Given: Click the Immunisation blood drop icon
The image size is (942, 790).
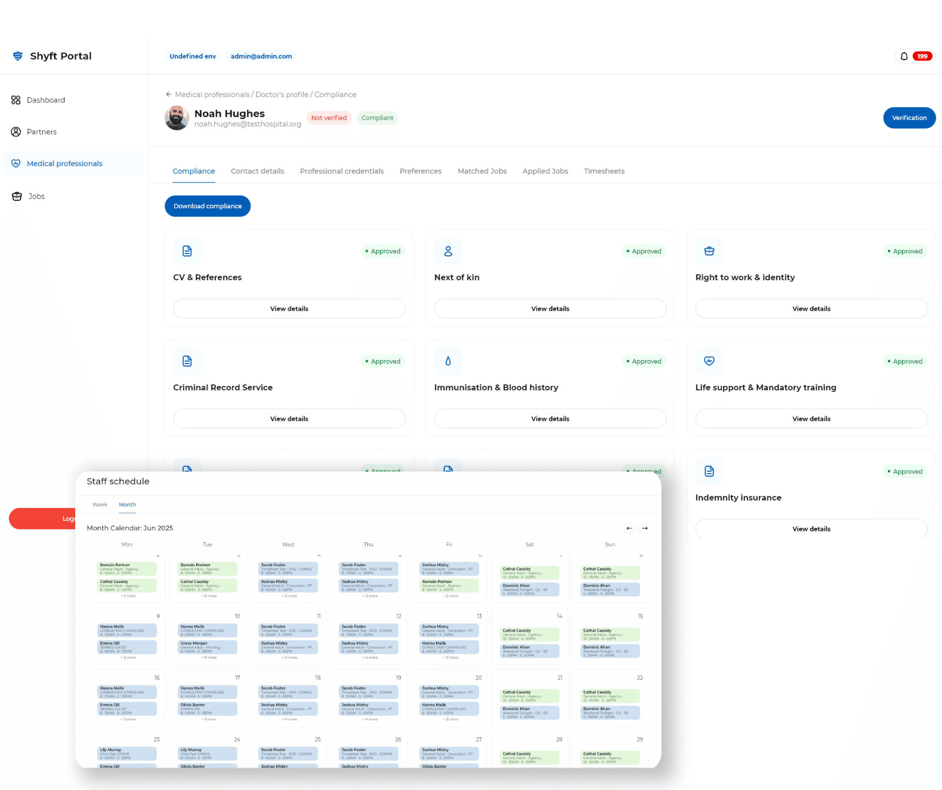Looking at the screenshot, I should [447, 361].
